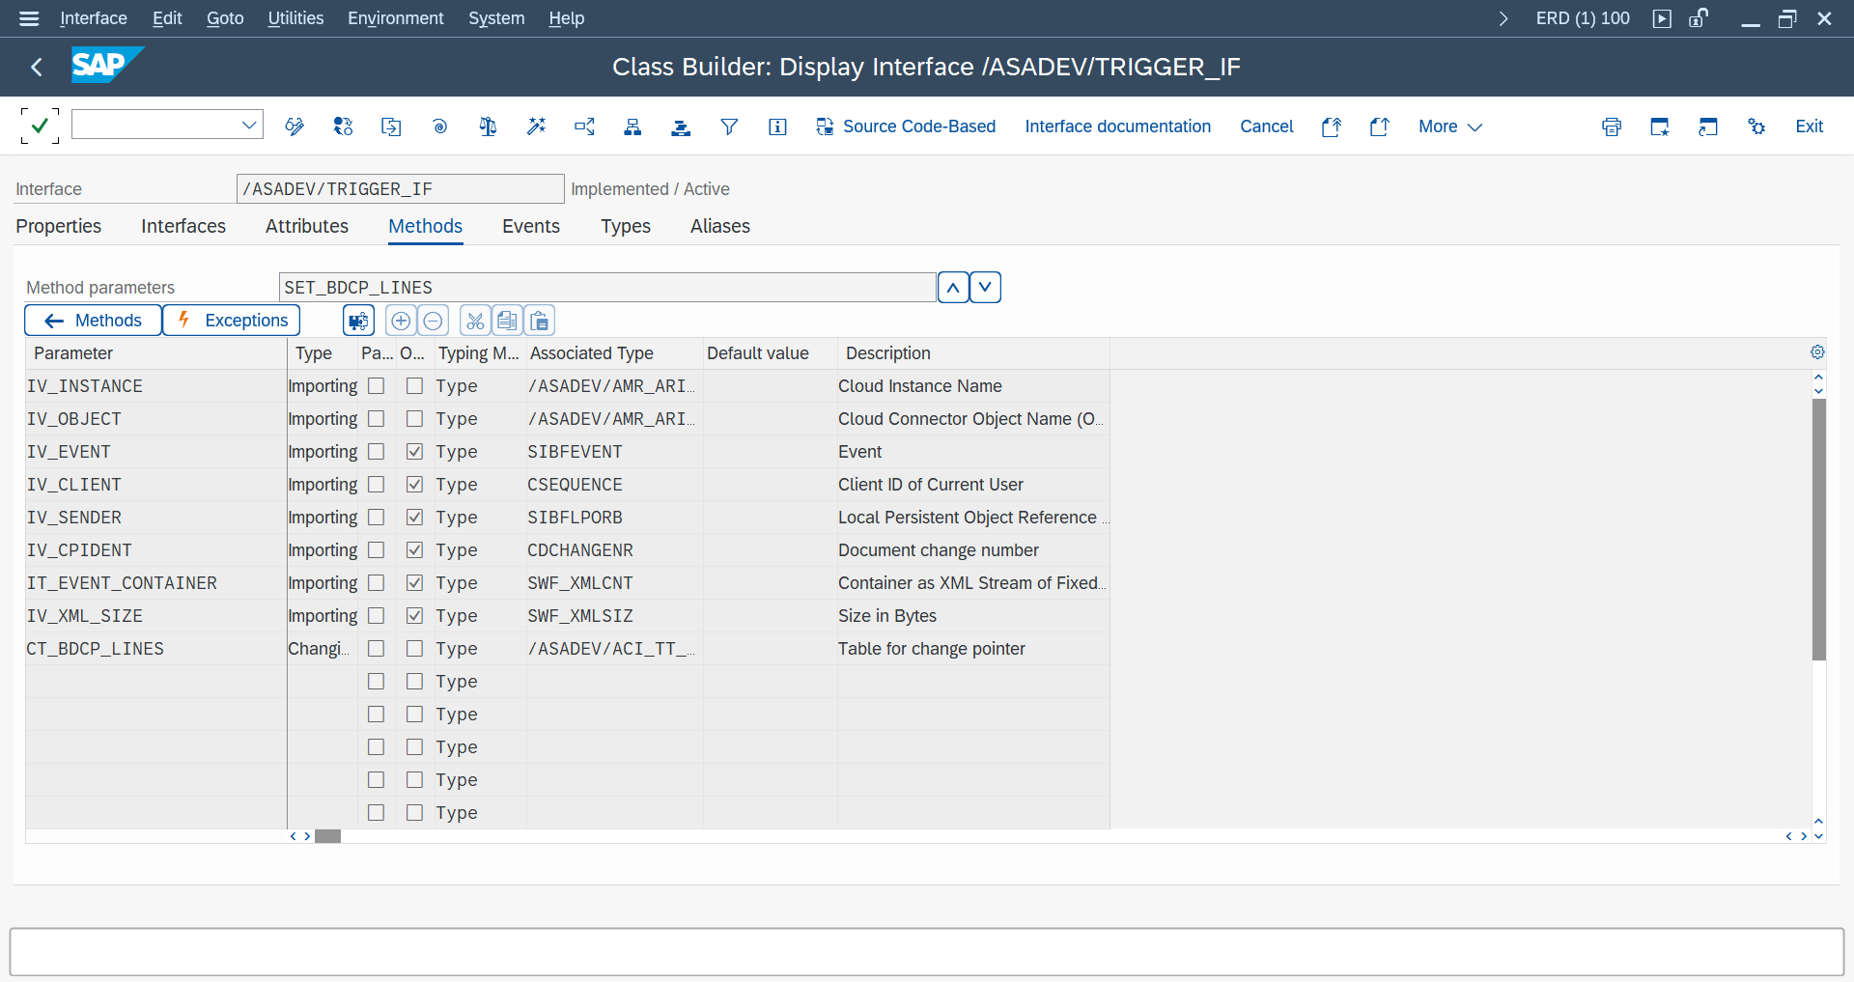Click the Cancel button
The image size is (1854, 982).
(x=1267, y=126)
